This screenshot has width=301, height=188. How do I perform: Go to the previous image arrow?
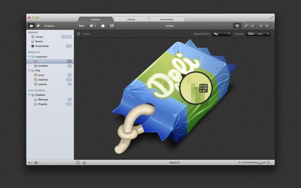pos(261,26)
